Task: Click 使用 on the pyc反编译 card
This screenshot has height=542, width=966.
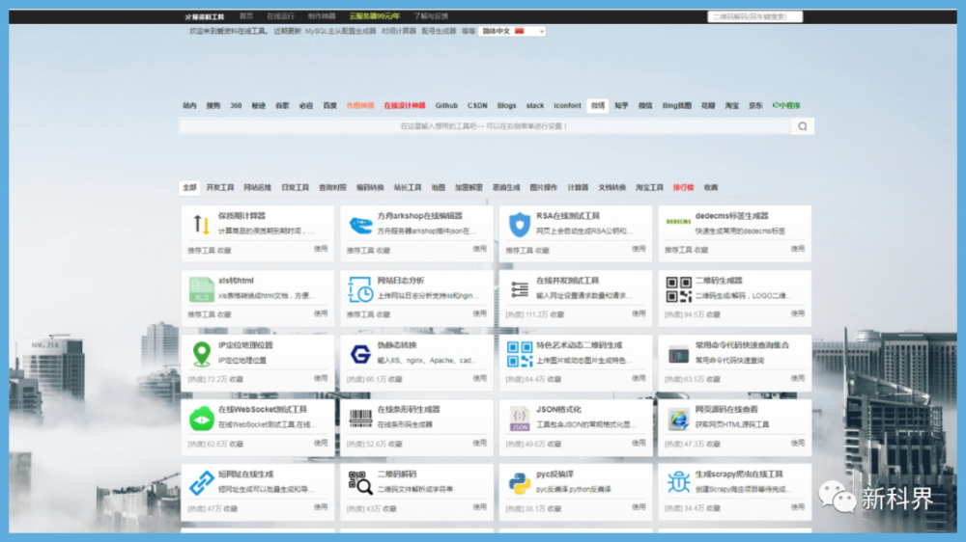Action: (639, 507)
